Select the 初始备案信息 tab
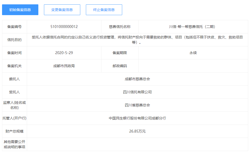The width and height of the screenshot is (251, 161). [20, 10]
